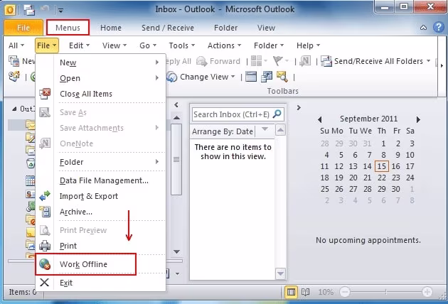Click the envelope with magnifier search icon
The height and width of the screenshot is (304, 448).
(282, 77)
